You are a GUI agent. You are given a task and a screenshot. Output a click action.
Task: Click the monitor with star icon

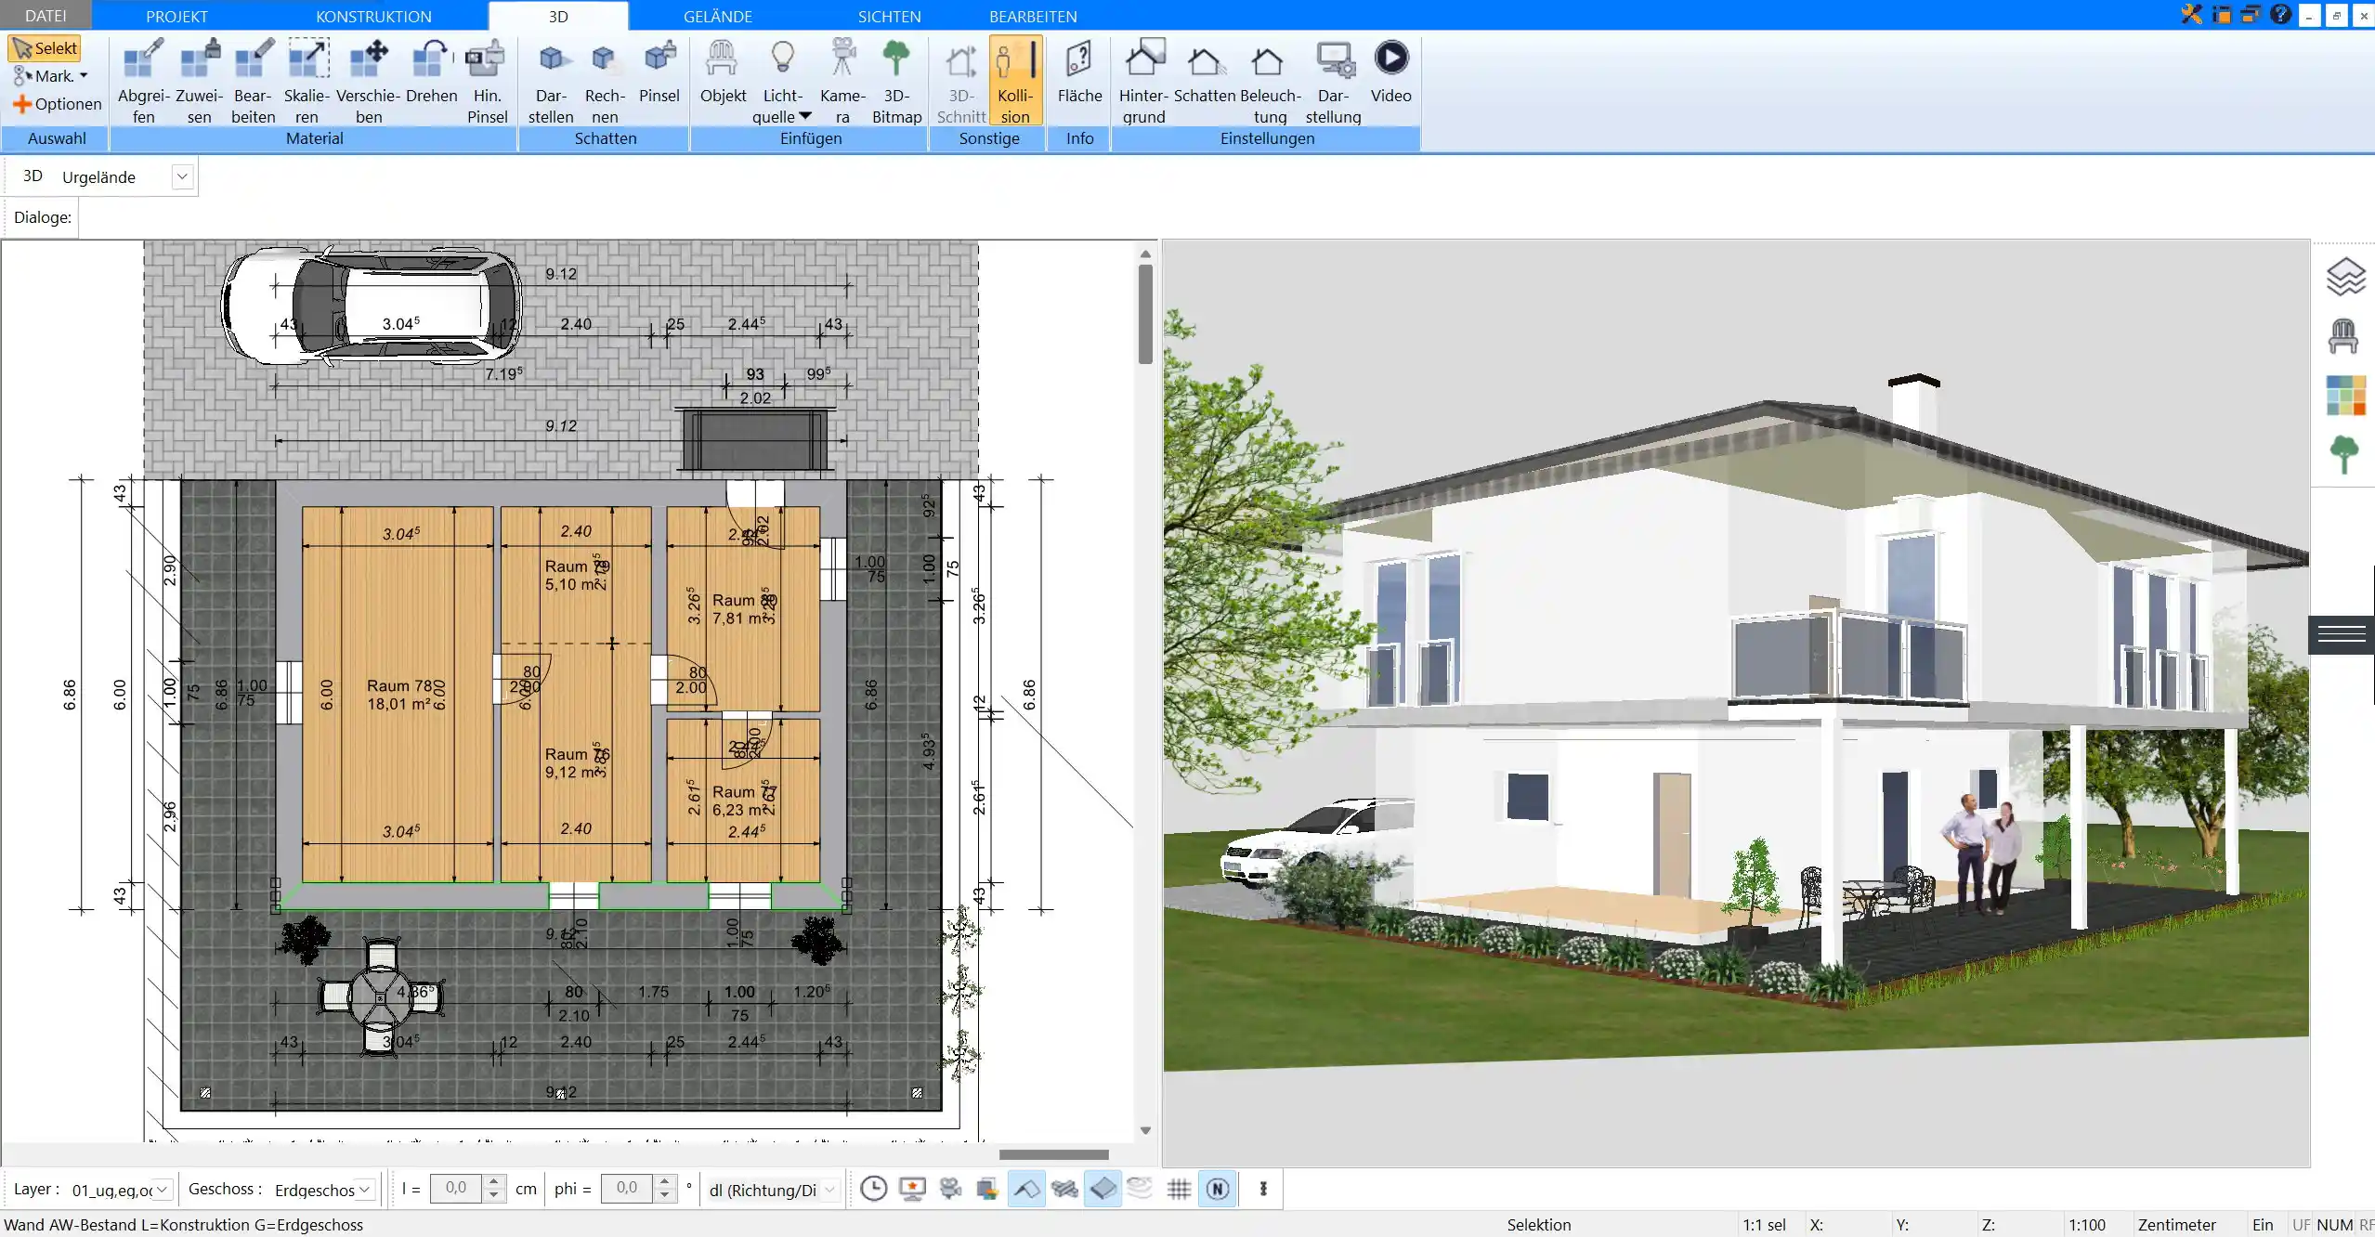tap(913, 1189)
